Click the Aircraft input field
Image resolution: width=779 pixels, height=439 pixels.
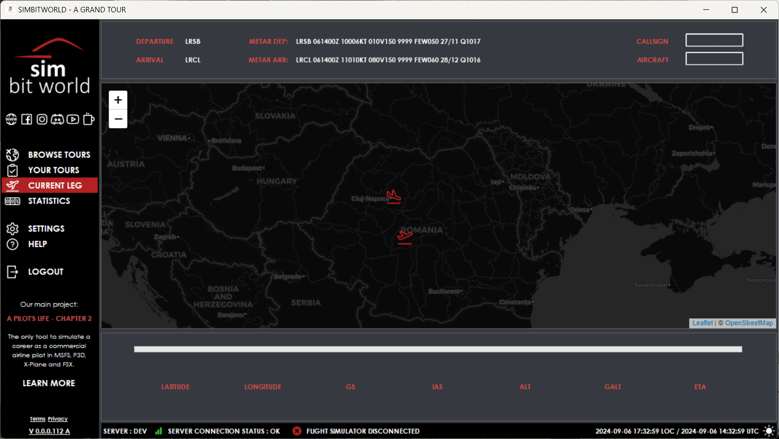(x=714, y=59)
